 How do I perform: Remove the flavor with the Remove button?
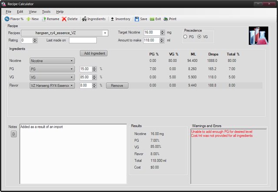pyautogui.click(x=117, y=86)
